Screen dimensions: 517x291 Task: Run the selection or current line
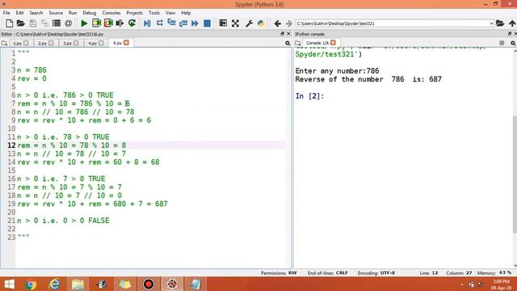(x=120, y=23)
